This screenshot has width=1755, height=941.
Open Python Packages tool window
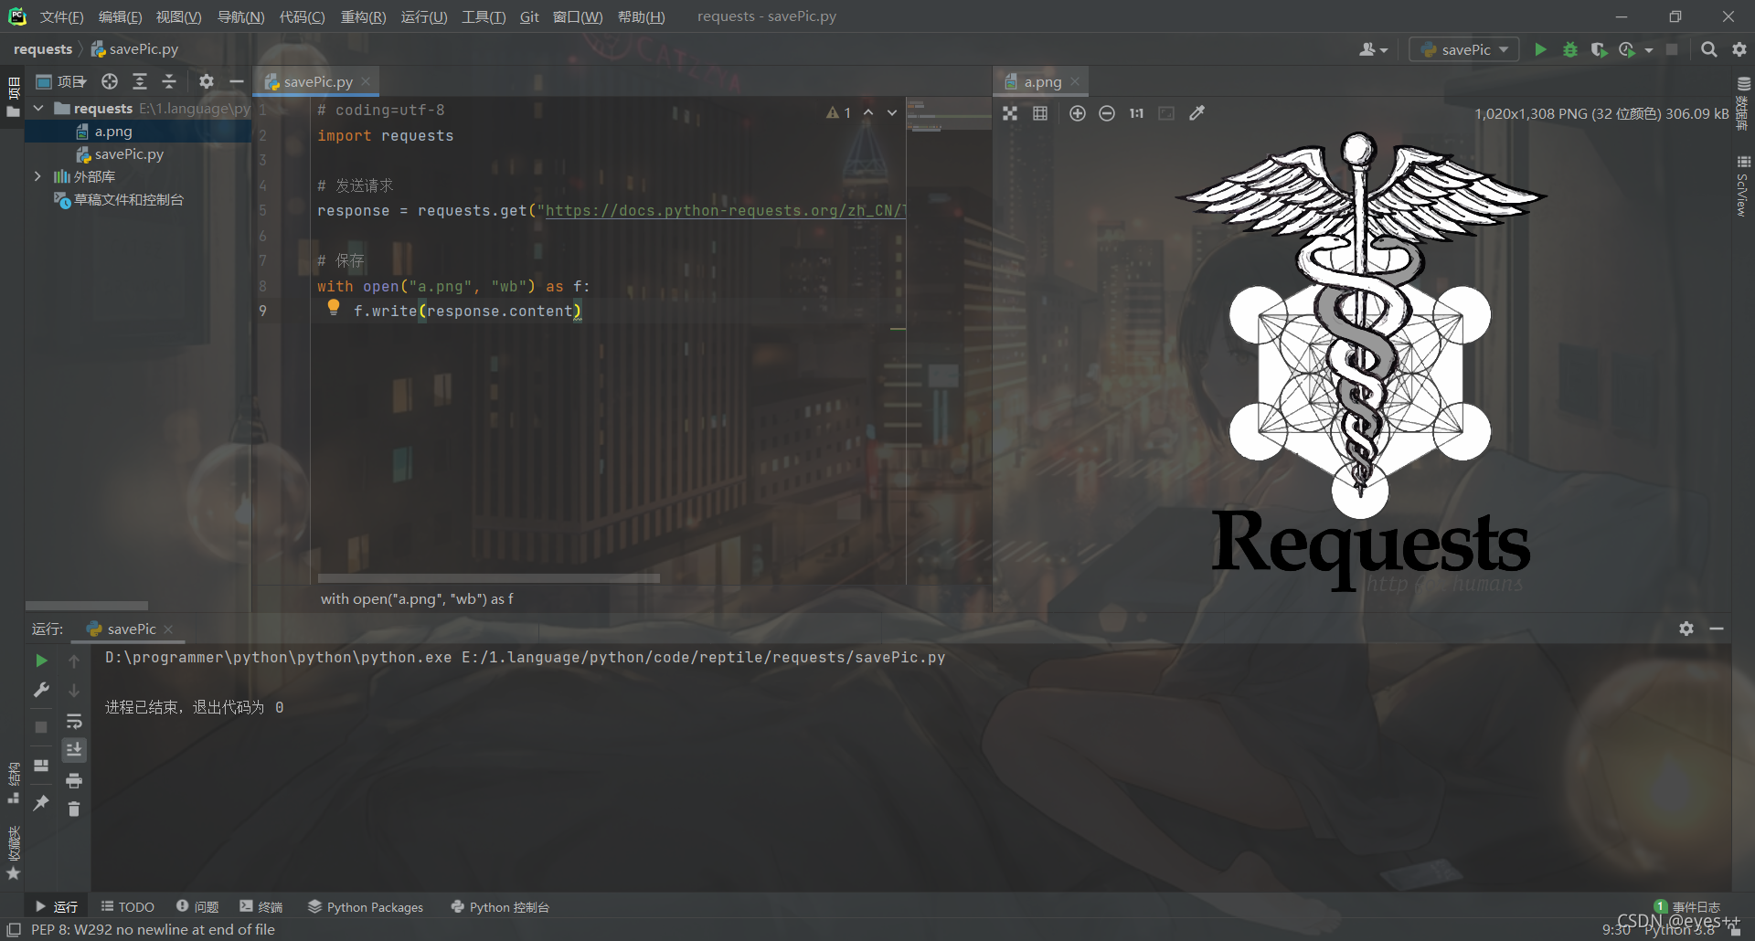tap(366, 906)
